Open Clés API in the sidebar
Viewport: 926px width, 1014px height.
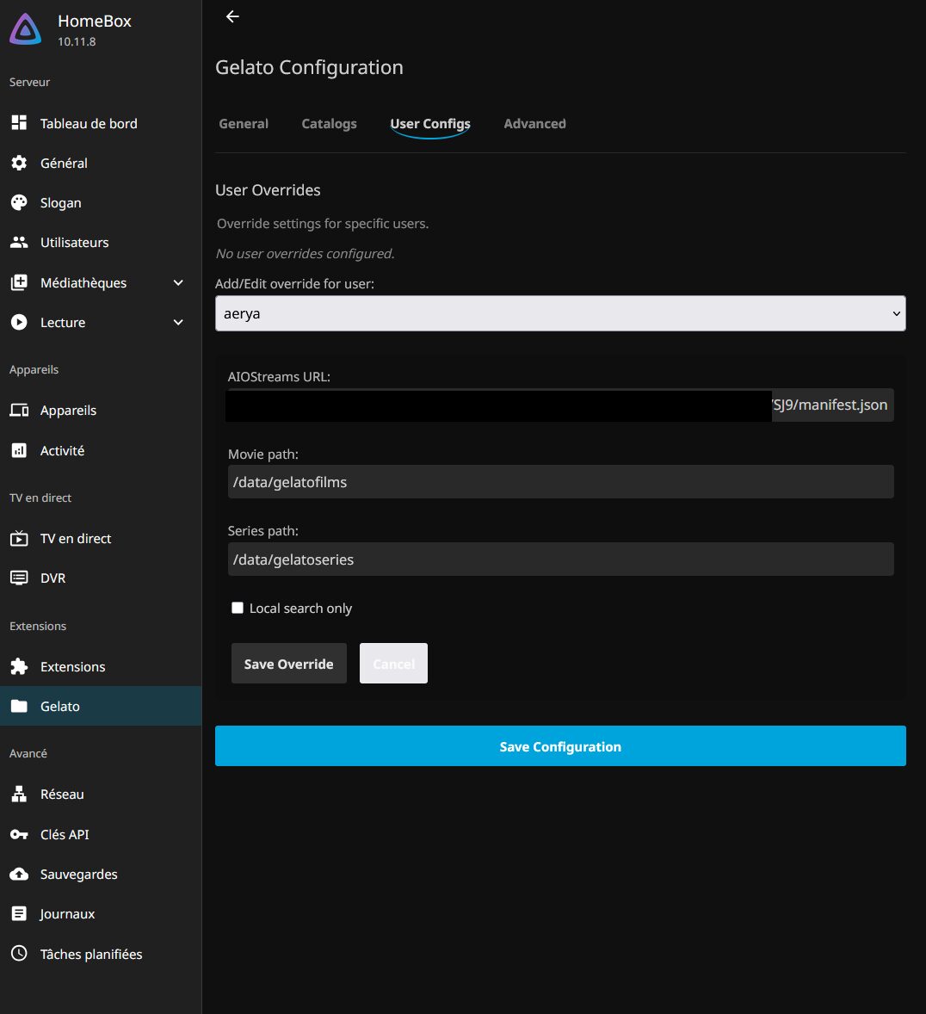101,834
